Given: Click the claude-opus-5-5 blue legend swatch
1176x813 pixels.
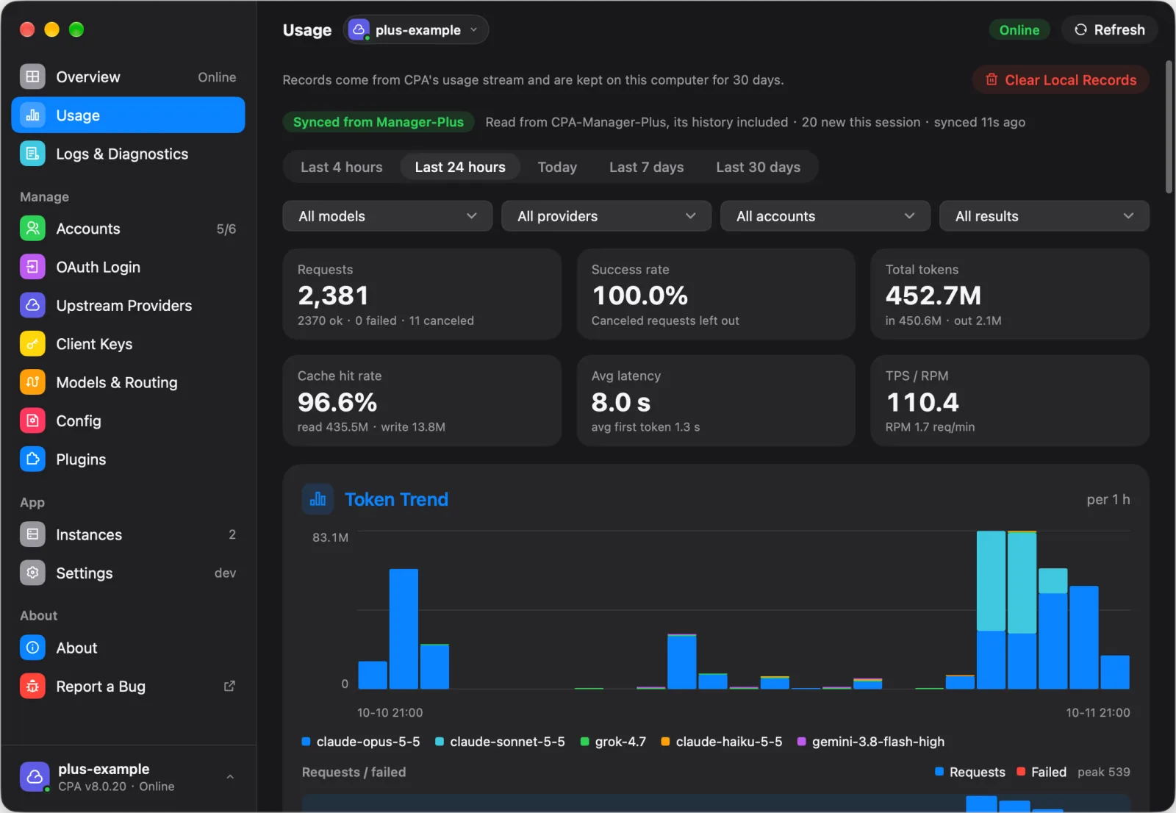Looking at the screenshot, I should pos(306,742).
